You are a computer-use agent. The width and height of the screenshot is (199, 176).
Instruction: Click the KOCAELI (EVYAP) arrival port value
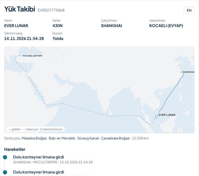pyautogui.click(x=166, y=26)
